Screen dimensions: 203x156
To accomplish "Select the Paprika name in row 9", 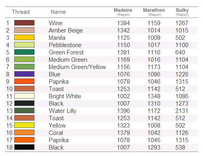I will coord(58,82).
